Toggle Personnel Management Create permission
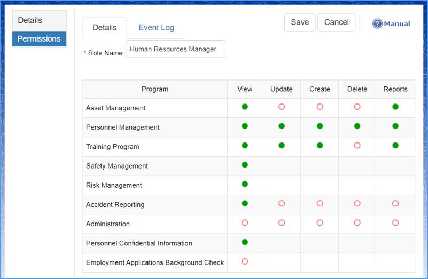This screenshot has height=279, width=428. (320, 126)
